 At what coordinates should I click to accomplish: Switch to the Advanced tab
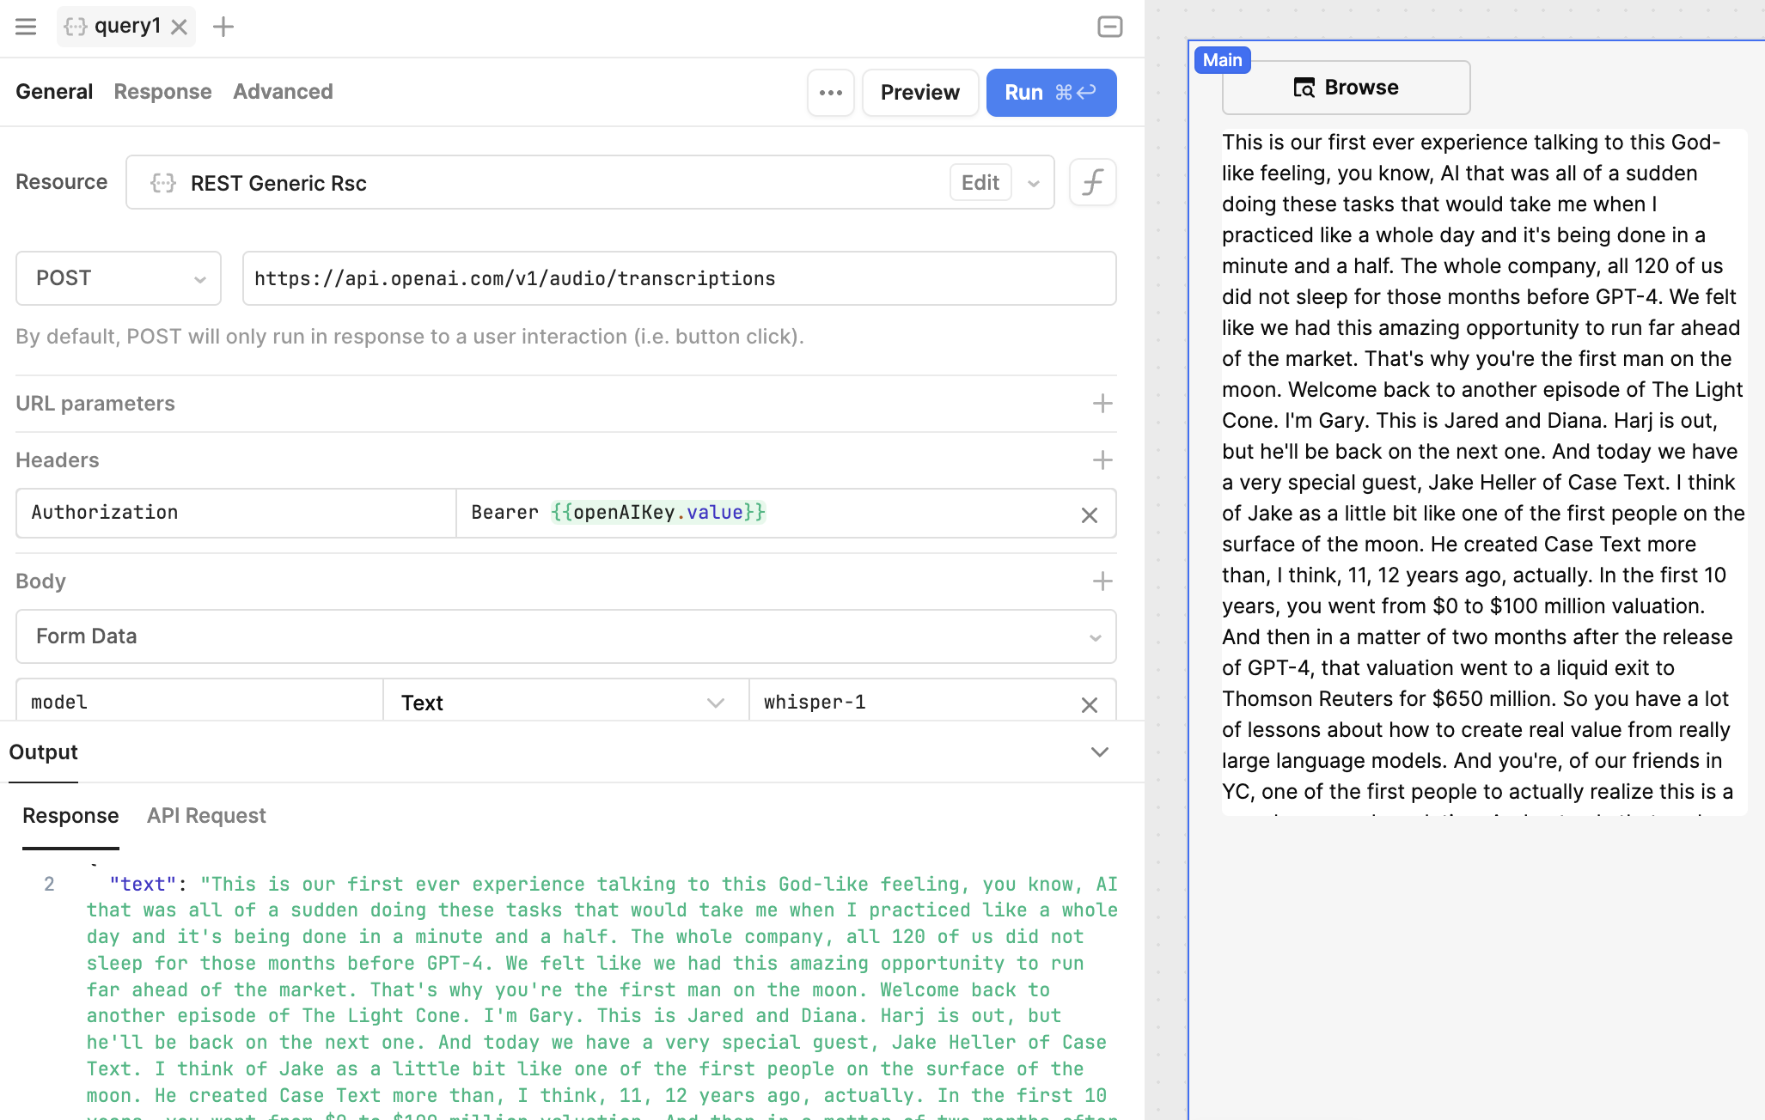pyautogui.click(x=283, y=92)
